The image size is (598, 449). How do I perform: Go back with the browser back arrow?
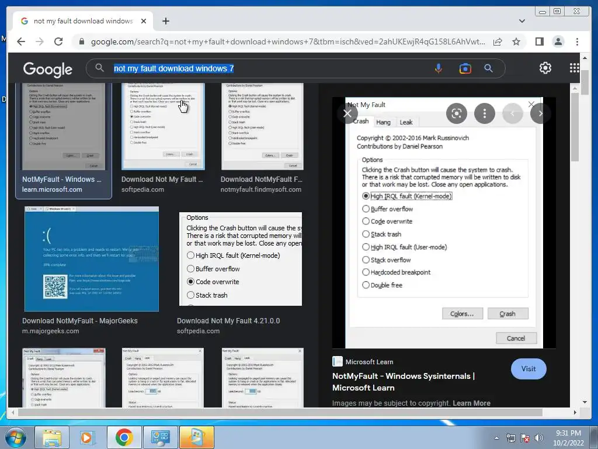21,42
